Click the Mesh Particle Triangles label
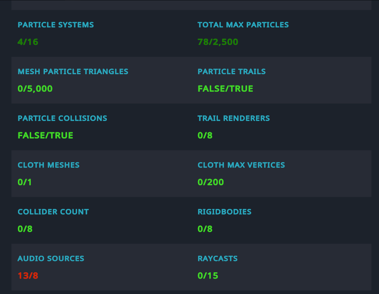The width and height of the screenshot is (379, 294). point(73,71)
